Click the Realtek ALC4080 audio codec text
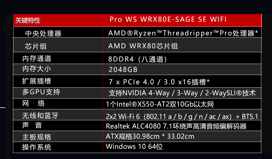The height and width of the screenshot is (159, 272). coord(176,126)
